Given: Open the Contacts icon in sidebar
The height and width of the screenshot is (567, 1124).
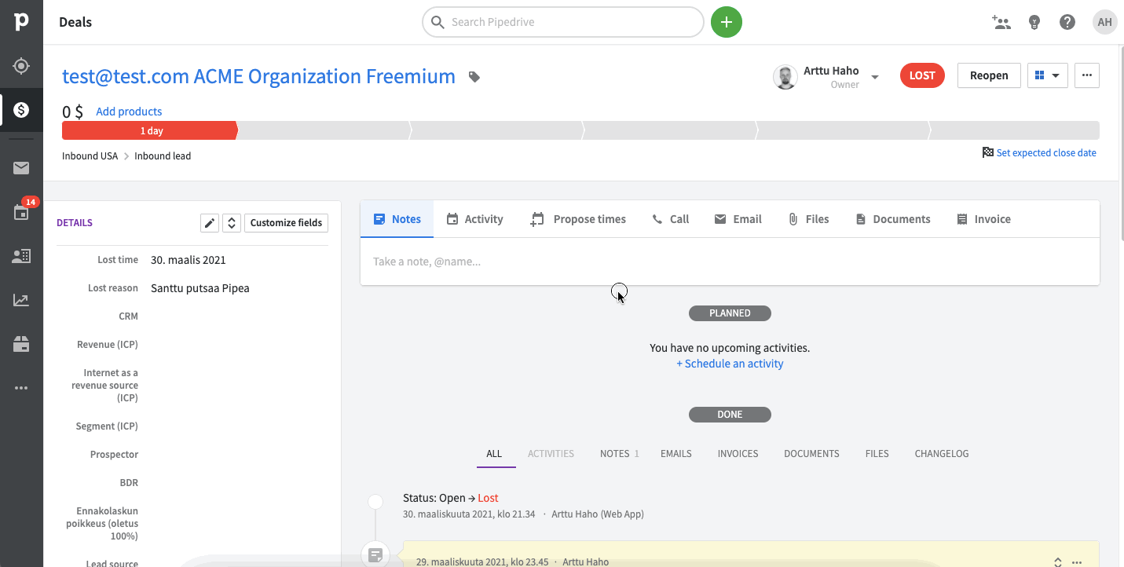Looking at the screenshot, I should (21, 256).
